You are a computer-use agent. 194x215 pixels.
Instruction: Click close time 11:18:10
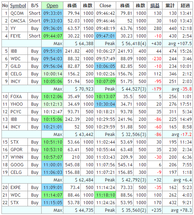coord(105,195)
